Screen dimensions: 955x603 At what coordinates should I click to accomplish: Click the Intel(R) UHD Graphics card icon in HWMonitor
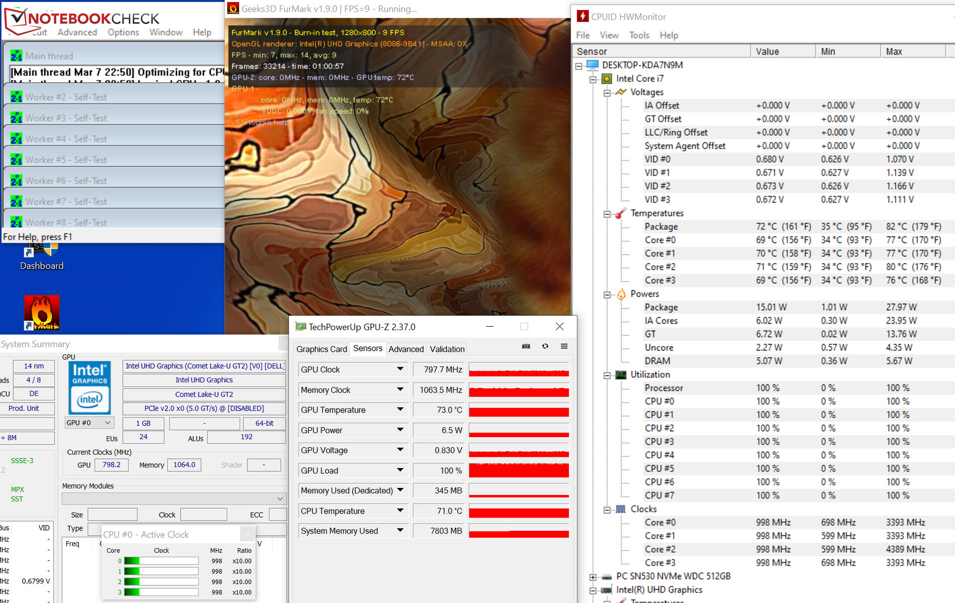607,590
